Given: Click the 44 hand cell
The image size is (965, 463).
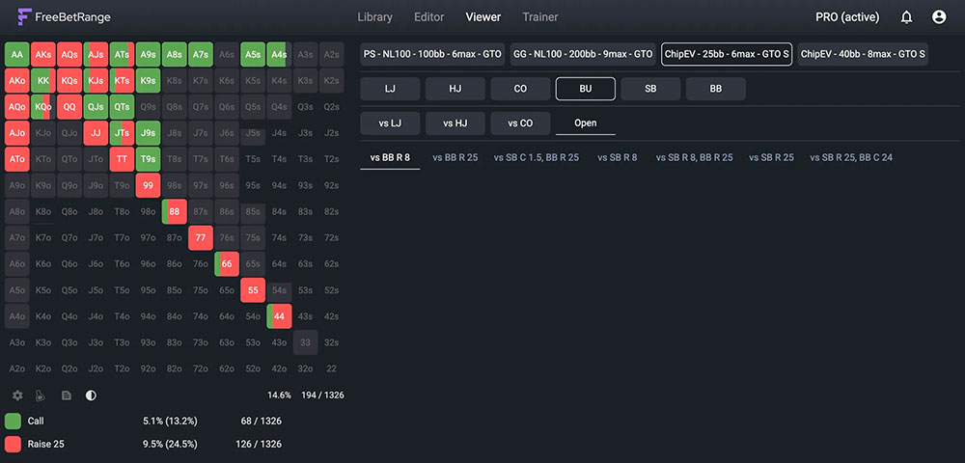Looking at the screenshot, I should tap(280, 316).
